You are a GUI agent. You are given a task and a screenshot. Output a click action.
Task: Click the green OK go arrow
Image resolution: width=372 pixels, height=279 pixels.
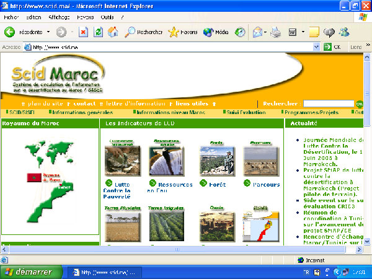(x=327, y=46)
